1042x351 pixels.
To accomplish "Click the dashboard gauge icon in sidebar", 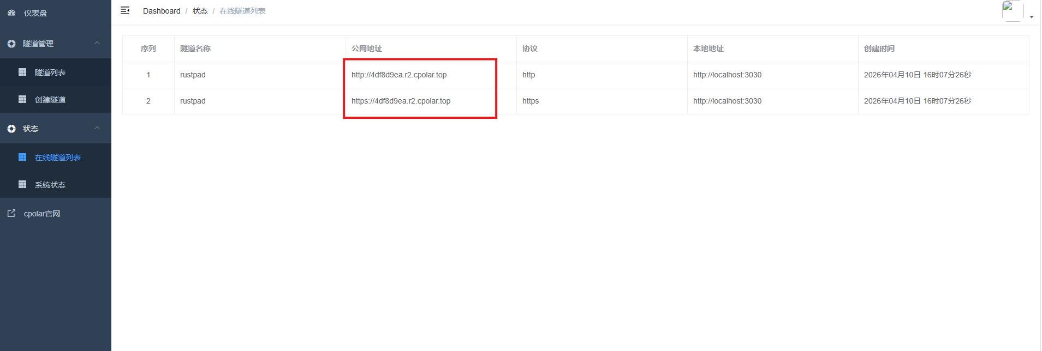I will click(11, 13).
